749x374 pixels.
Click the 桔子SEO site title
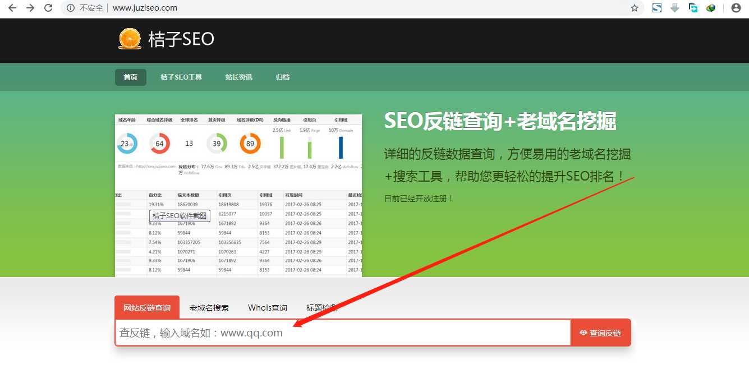click(x=181, y=39)
